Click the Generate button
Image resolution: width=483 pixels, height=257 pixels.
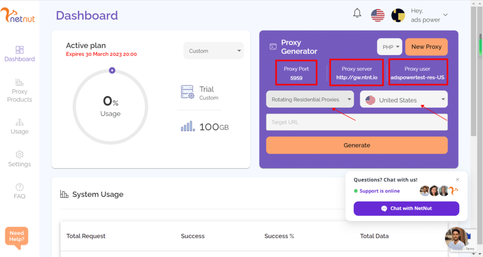(357, 145)
